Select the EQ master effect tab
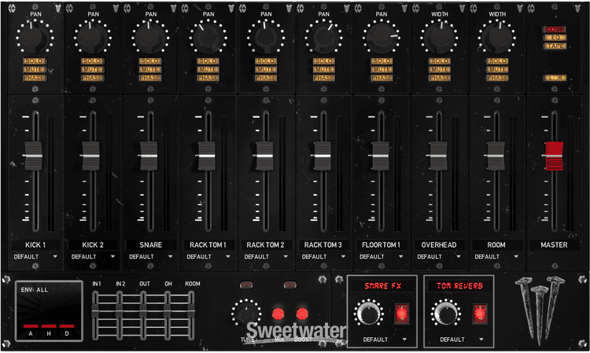Screen dimensions: 590x353 [554, 38]
